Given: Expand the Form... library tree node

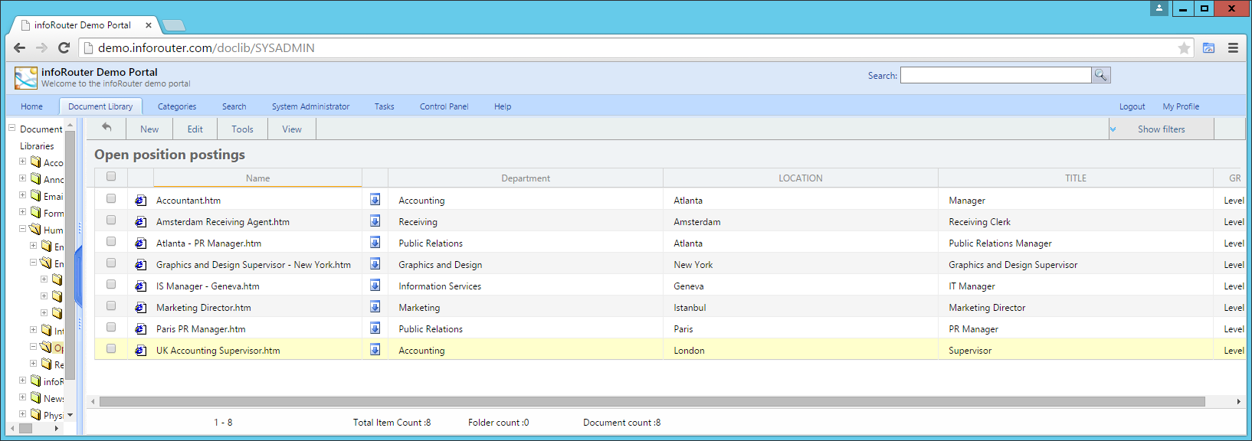Looking at the screenshot, I should pos(23,212).
